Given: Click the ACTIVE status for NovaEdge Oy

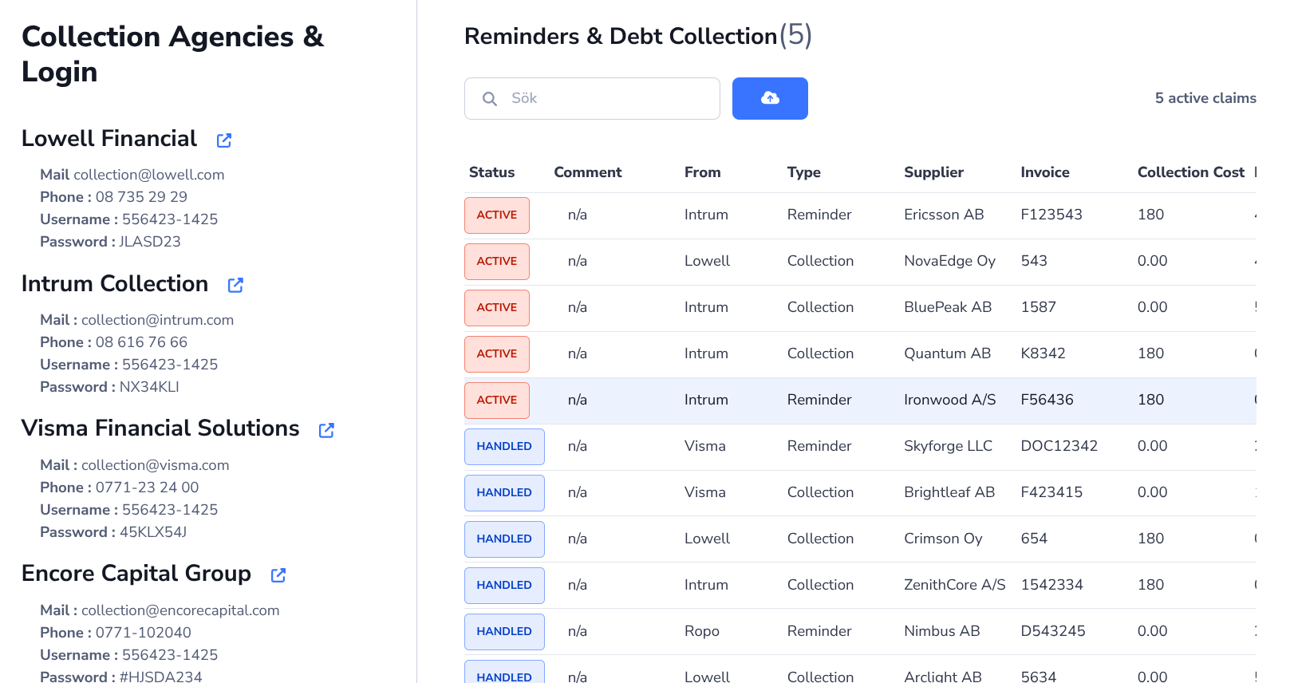Looking at the screenshot, I should click(x=496, y=261).
